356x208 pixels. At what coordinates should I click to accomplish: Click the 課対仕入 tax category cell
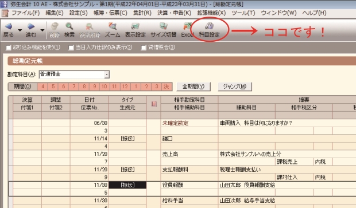(x=294, y=177)
